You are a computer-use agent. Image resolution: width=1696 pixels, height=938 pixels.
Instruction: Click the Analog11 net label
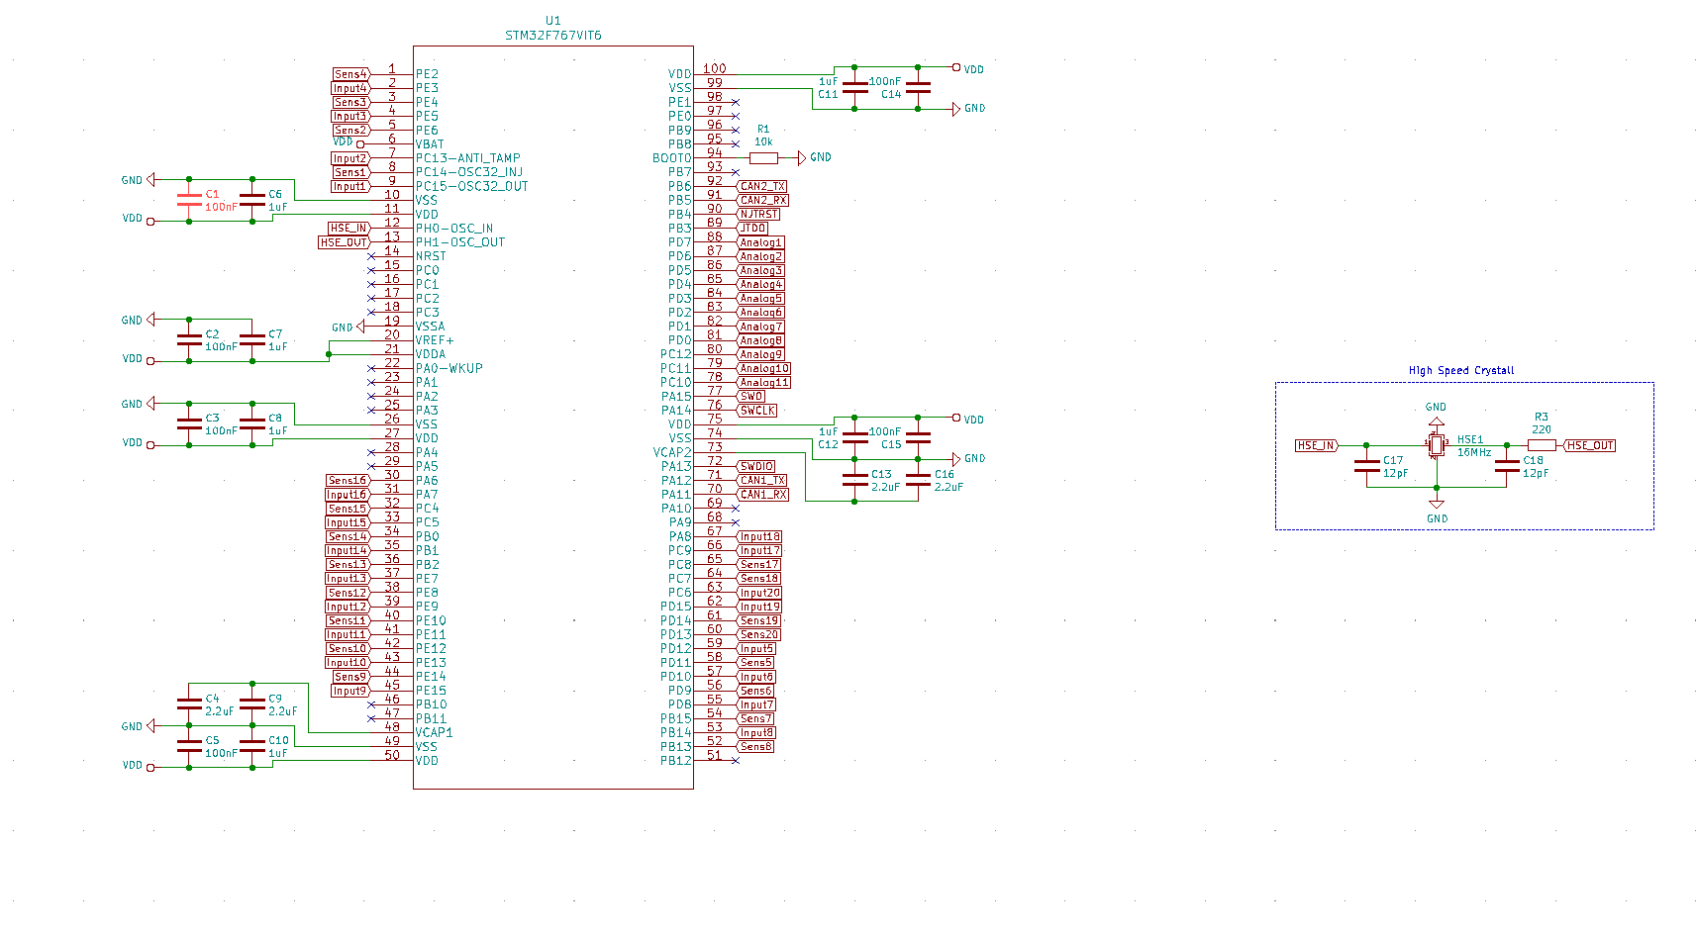763,382
